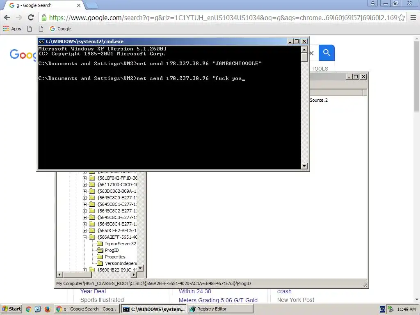Expand the {5645C8C1-E277-1 registry key

point(84,204)
